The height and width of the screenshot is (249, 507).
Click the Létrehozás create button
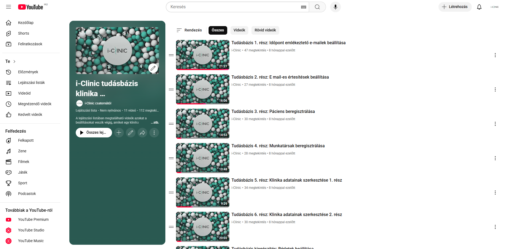(x=455, y=7)
